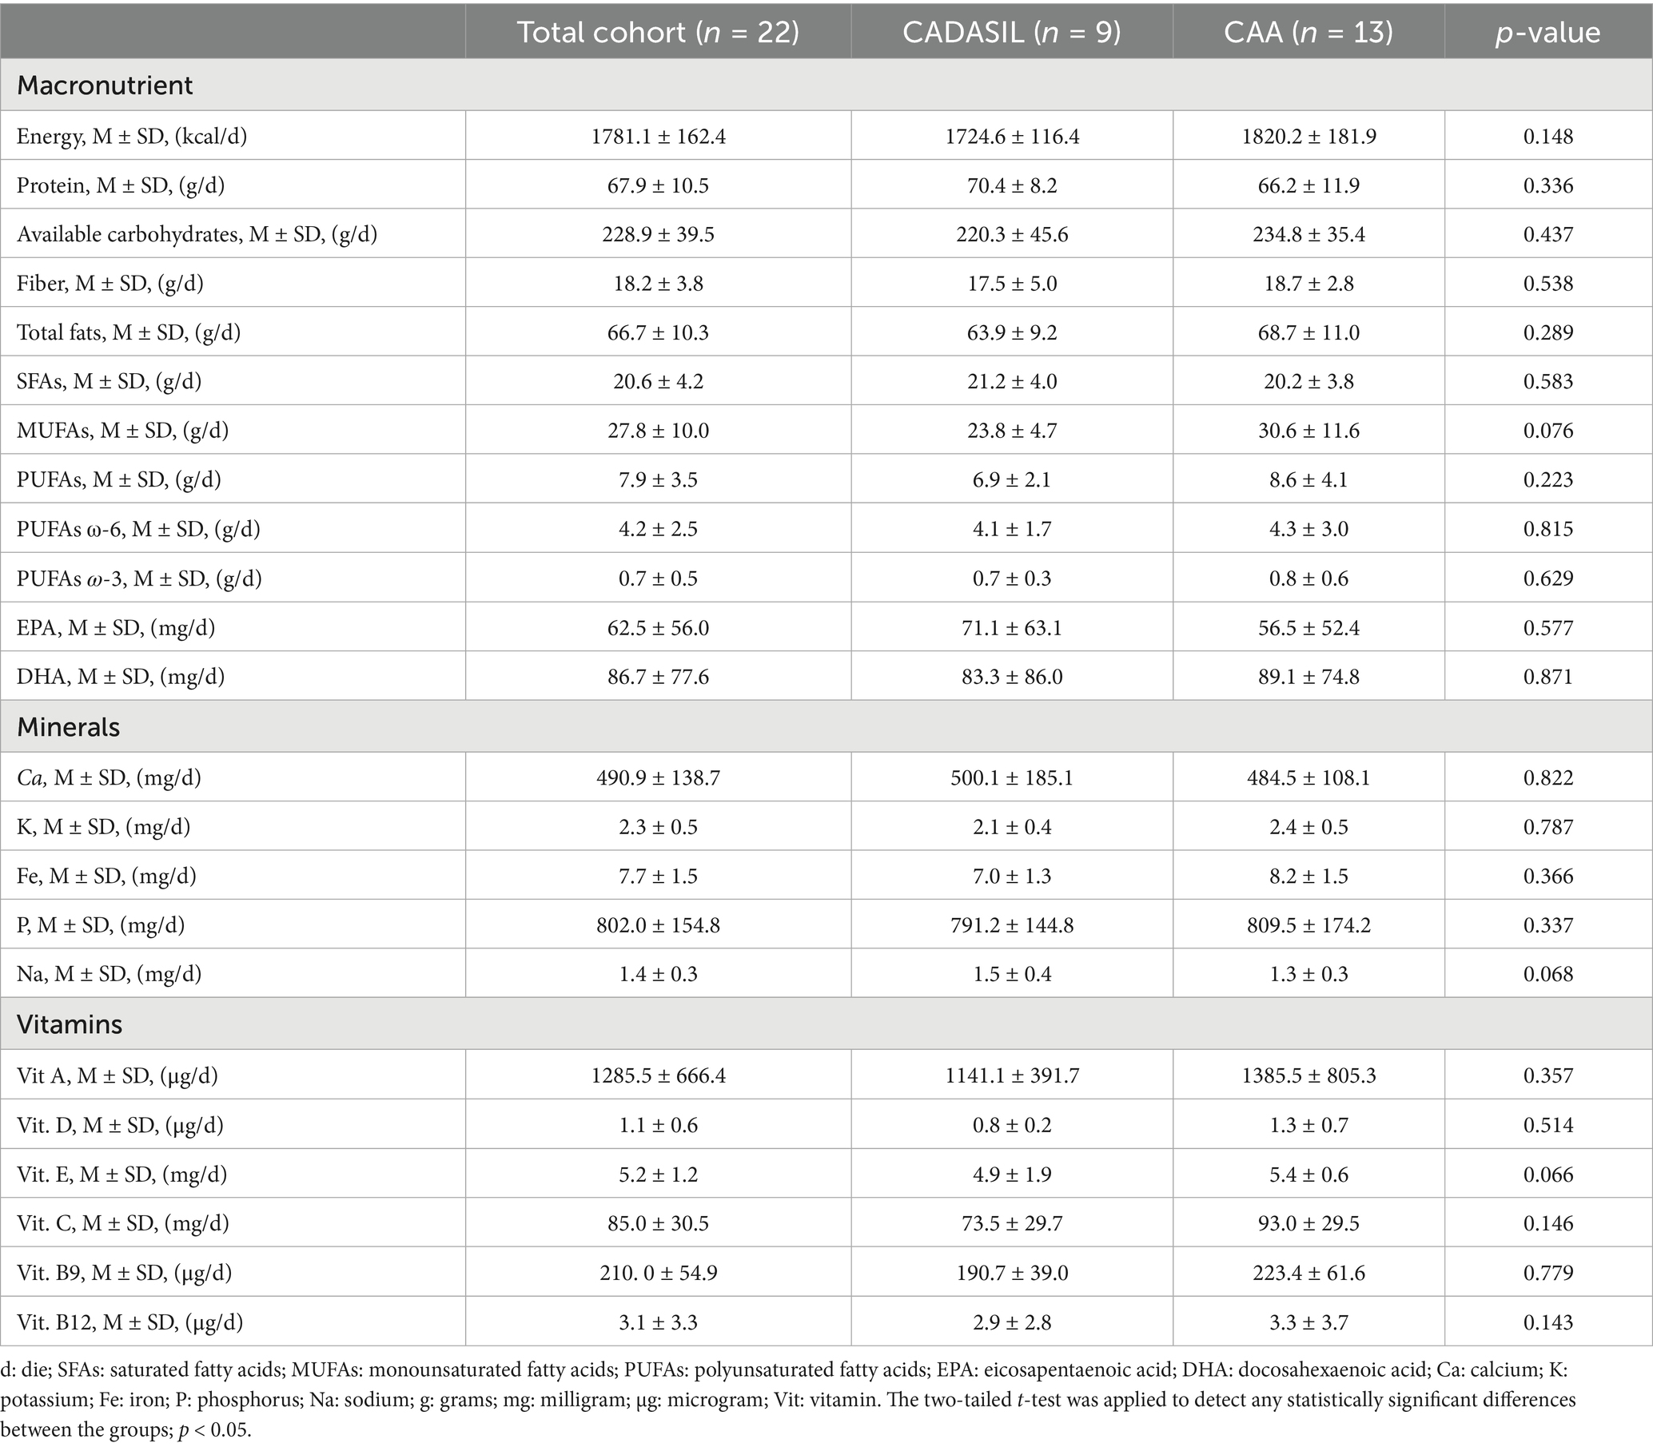Click the MUFAs p-value 0.076
This screenshot has width=1653, height=1447.
click(x=1548, y=431)
